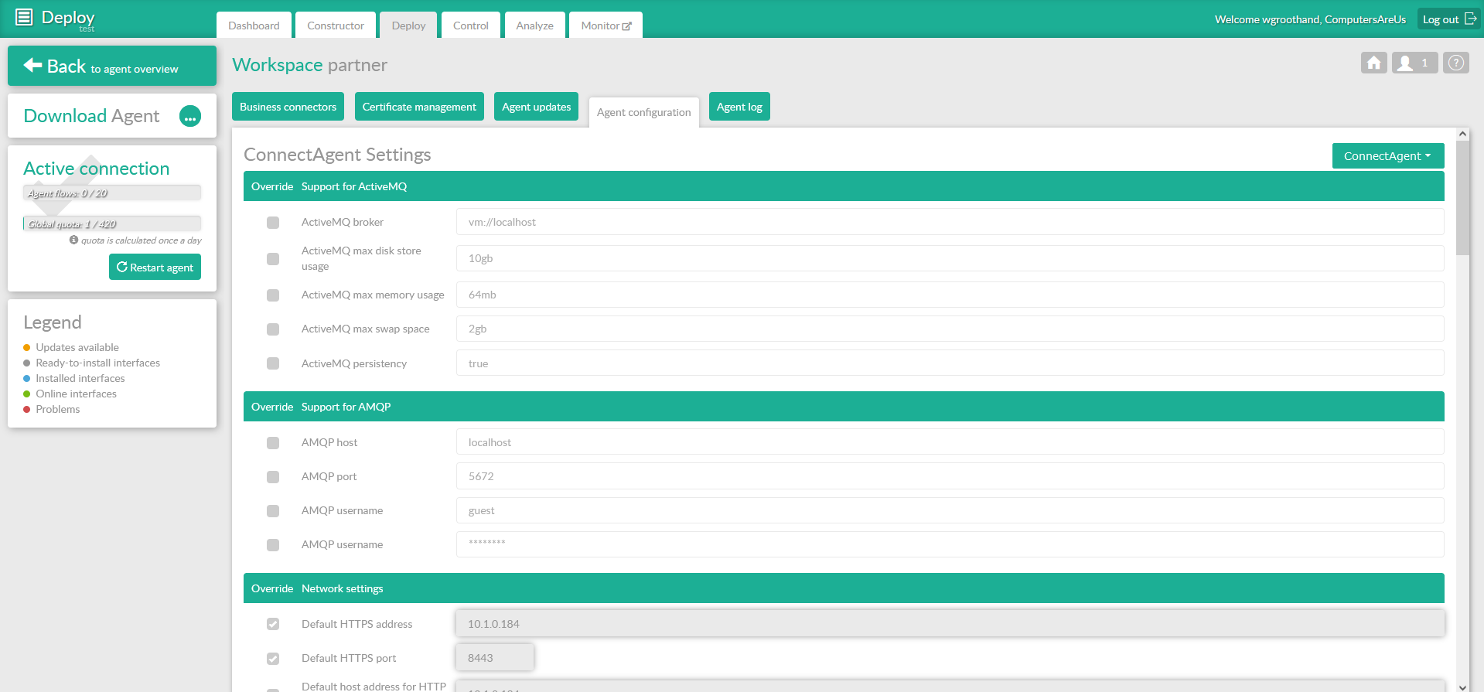Expand the ConnectAgent dropdown
Screen dimensions: 1484x692
(1387, 155)
